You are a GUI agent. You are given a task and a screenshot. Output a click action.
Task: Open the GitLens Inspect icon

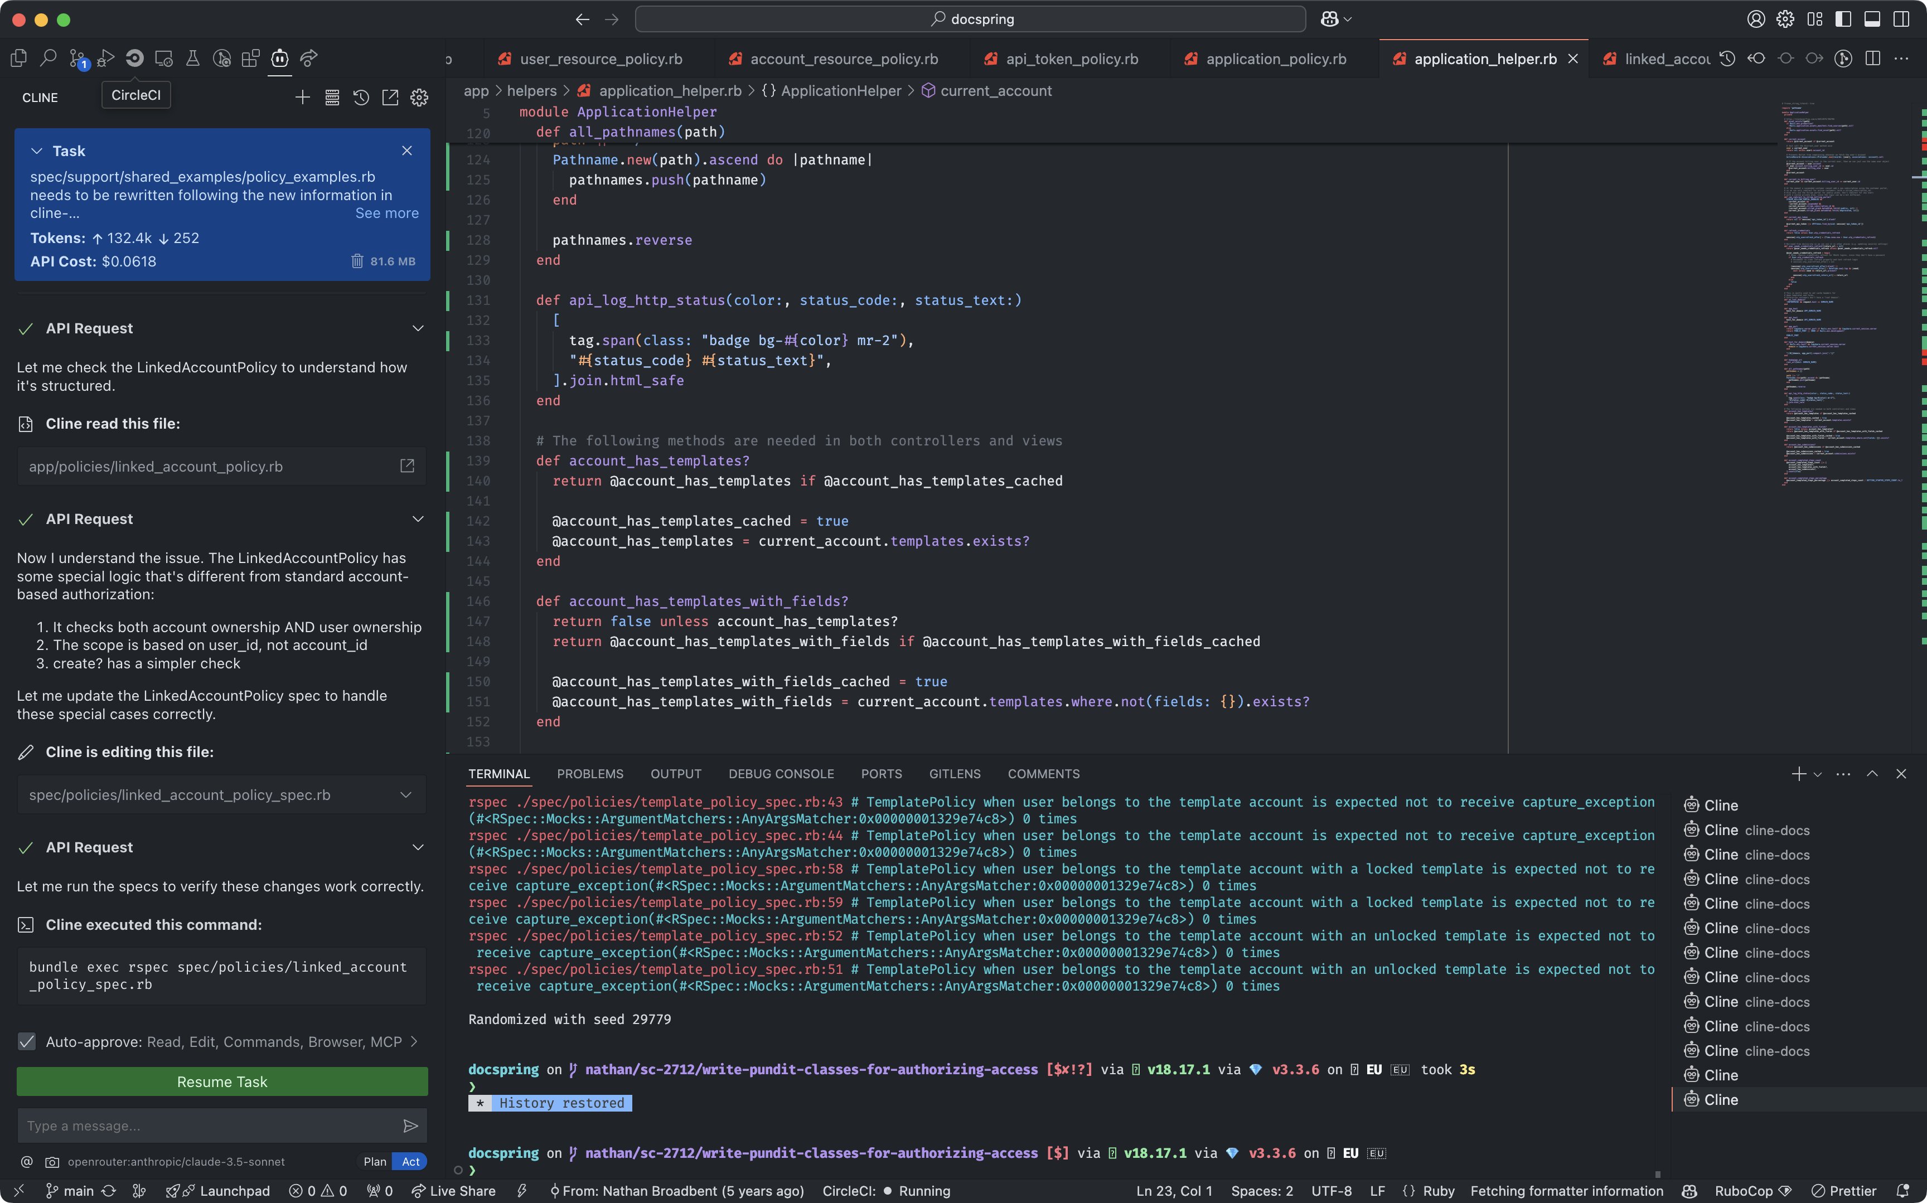pos(222,58)
